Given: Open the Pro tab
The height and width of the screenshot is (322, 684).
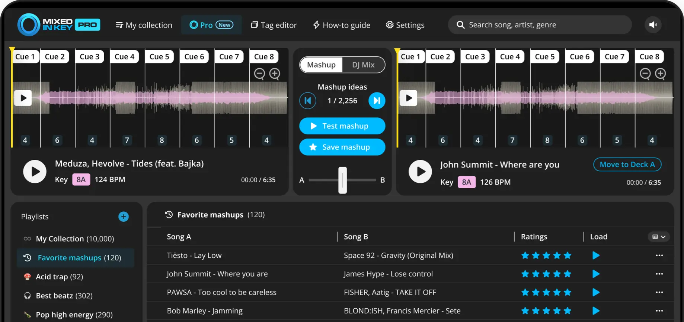Looking at the screenshot, I should click(211, 25).
